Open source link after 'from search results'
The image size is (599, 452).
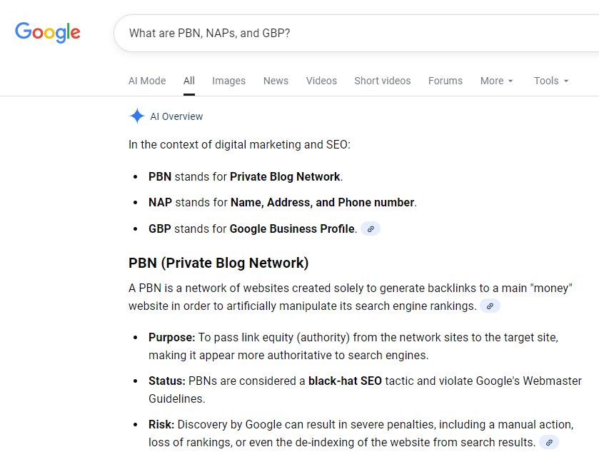[549, 443]
